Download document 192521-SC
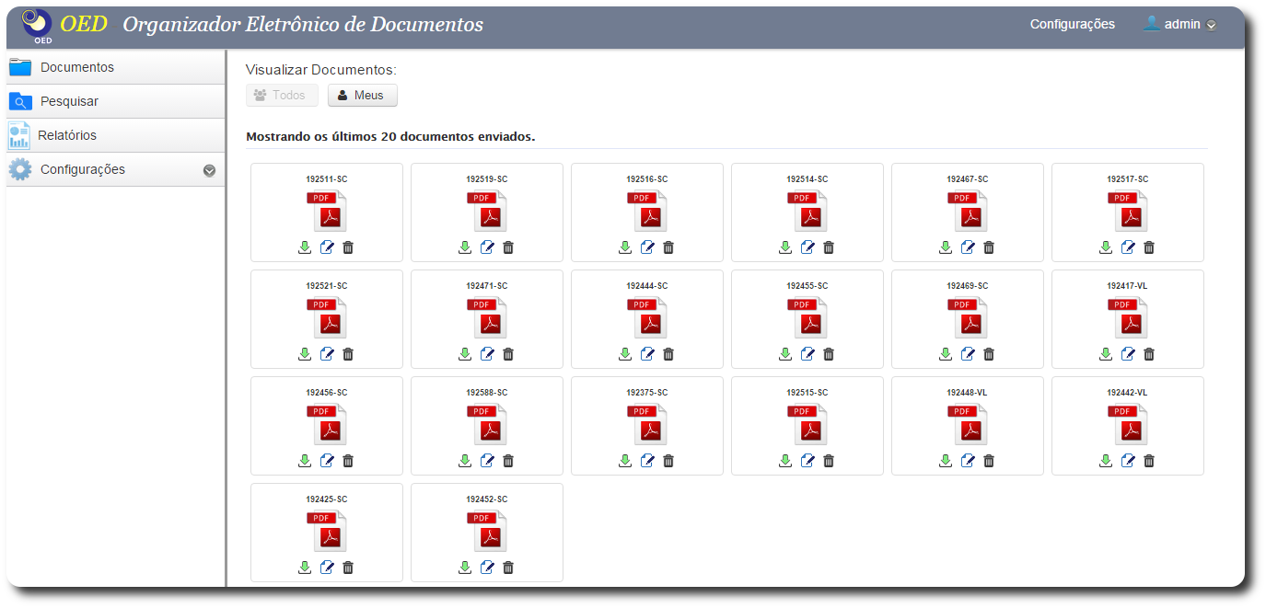The height and width of the screenshot is (608, 1266). tap(305, 354)
